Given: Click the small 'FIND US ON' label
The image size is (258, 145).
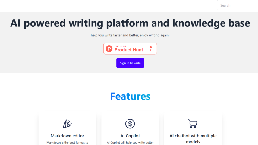Looking at the screenshot, I should coord(120,46).
